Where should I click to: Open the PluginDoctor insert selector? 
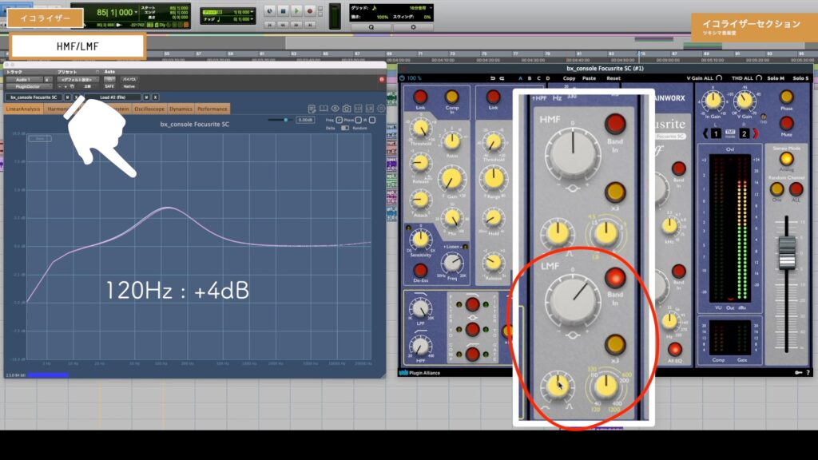(29, 86)
